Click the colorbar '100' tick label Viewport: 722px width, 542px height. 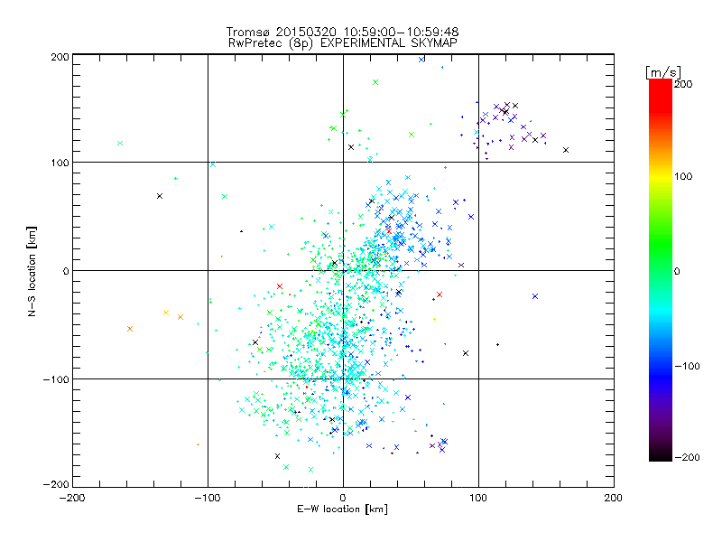pyautogui.click(x=683, y=176)
